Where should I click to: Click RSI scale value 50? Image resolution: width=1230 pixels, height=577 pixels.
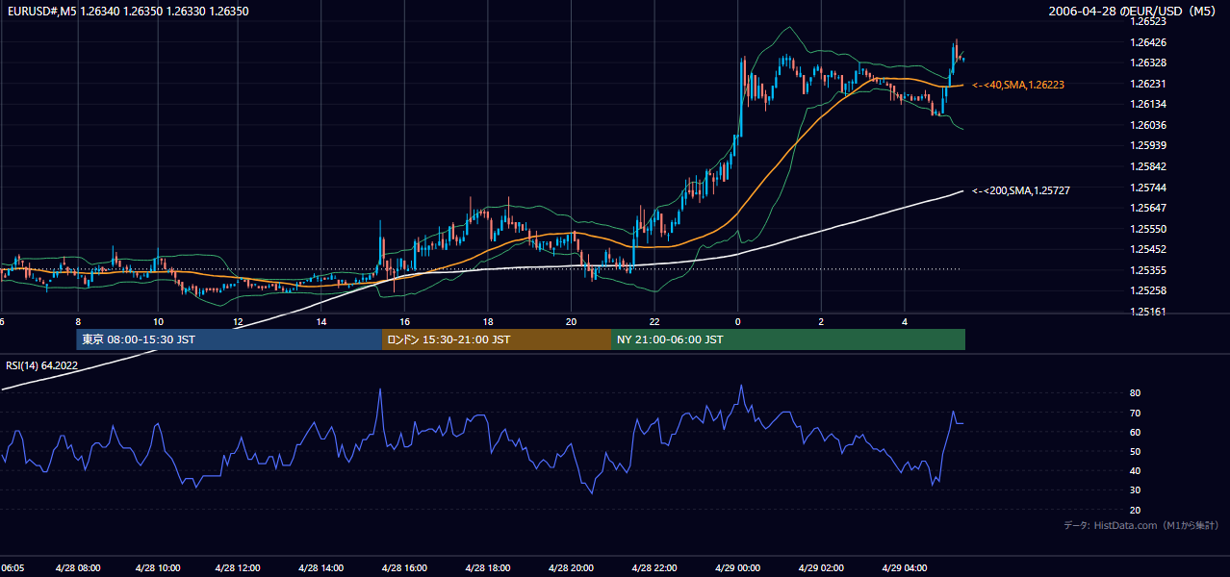click(x=1135, y=451)
